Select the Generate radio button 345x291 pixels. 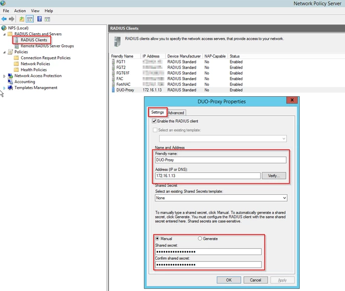(200, 238)
